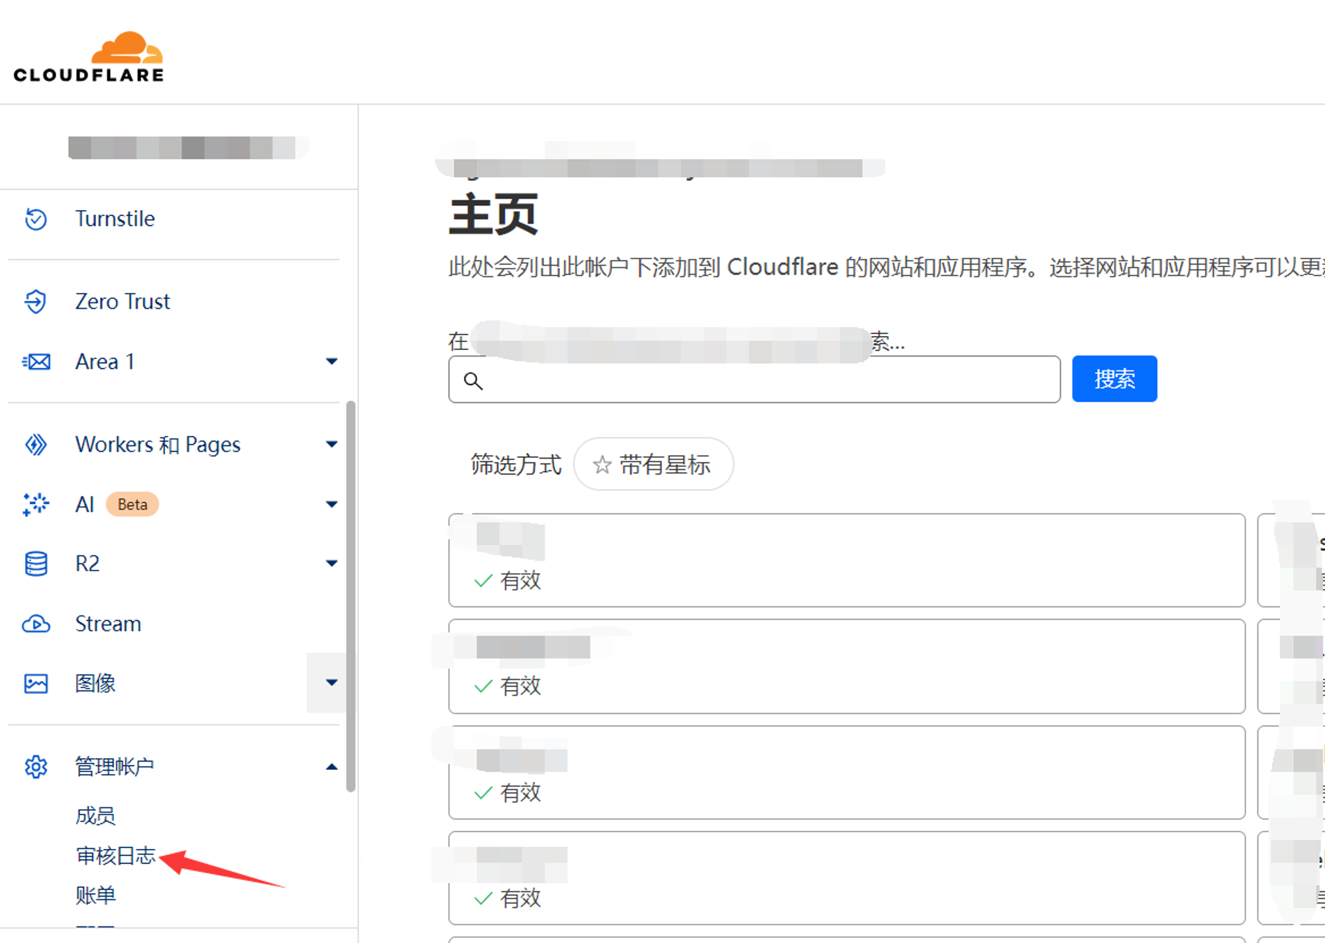1325x943 pixels.
Task: Click the star icon in 带有星标 filter
Action: 602,465
